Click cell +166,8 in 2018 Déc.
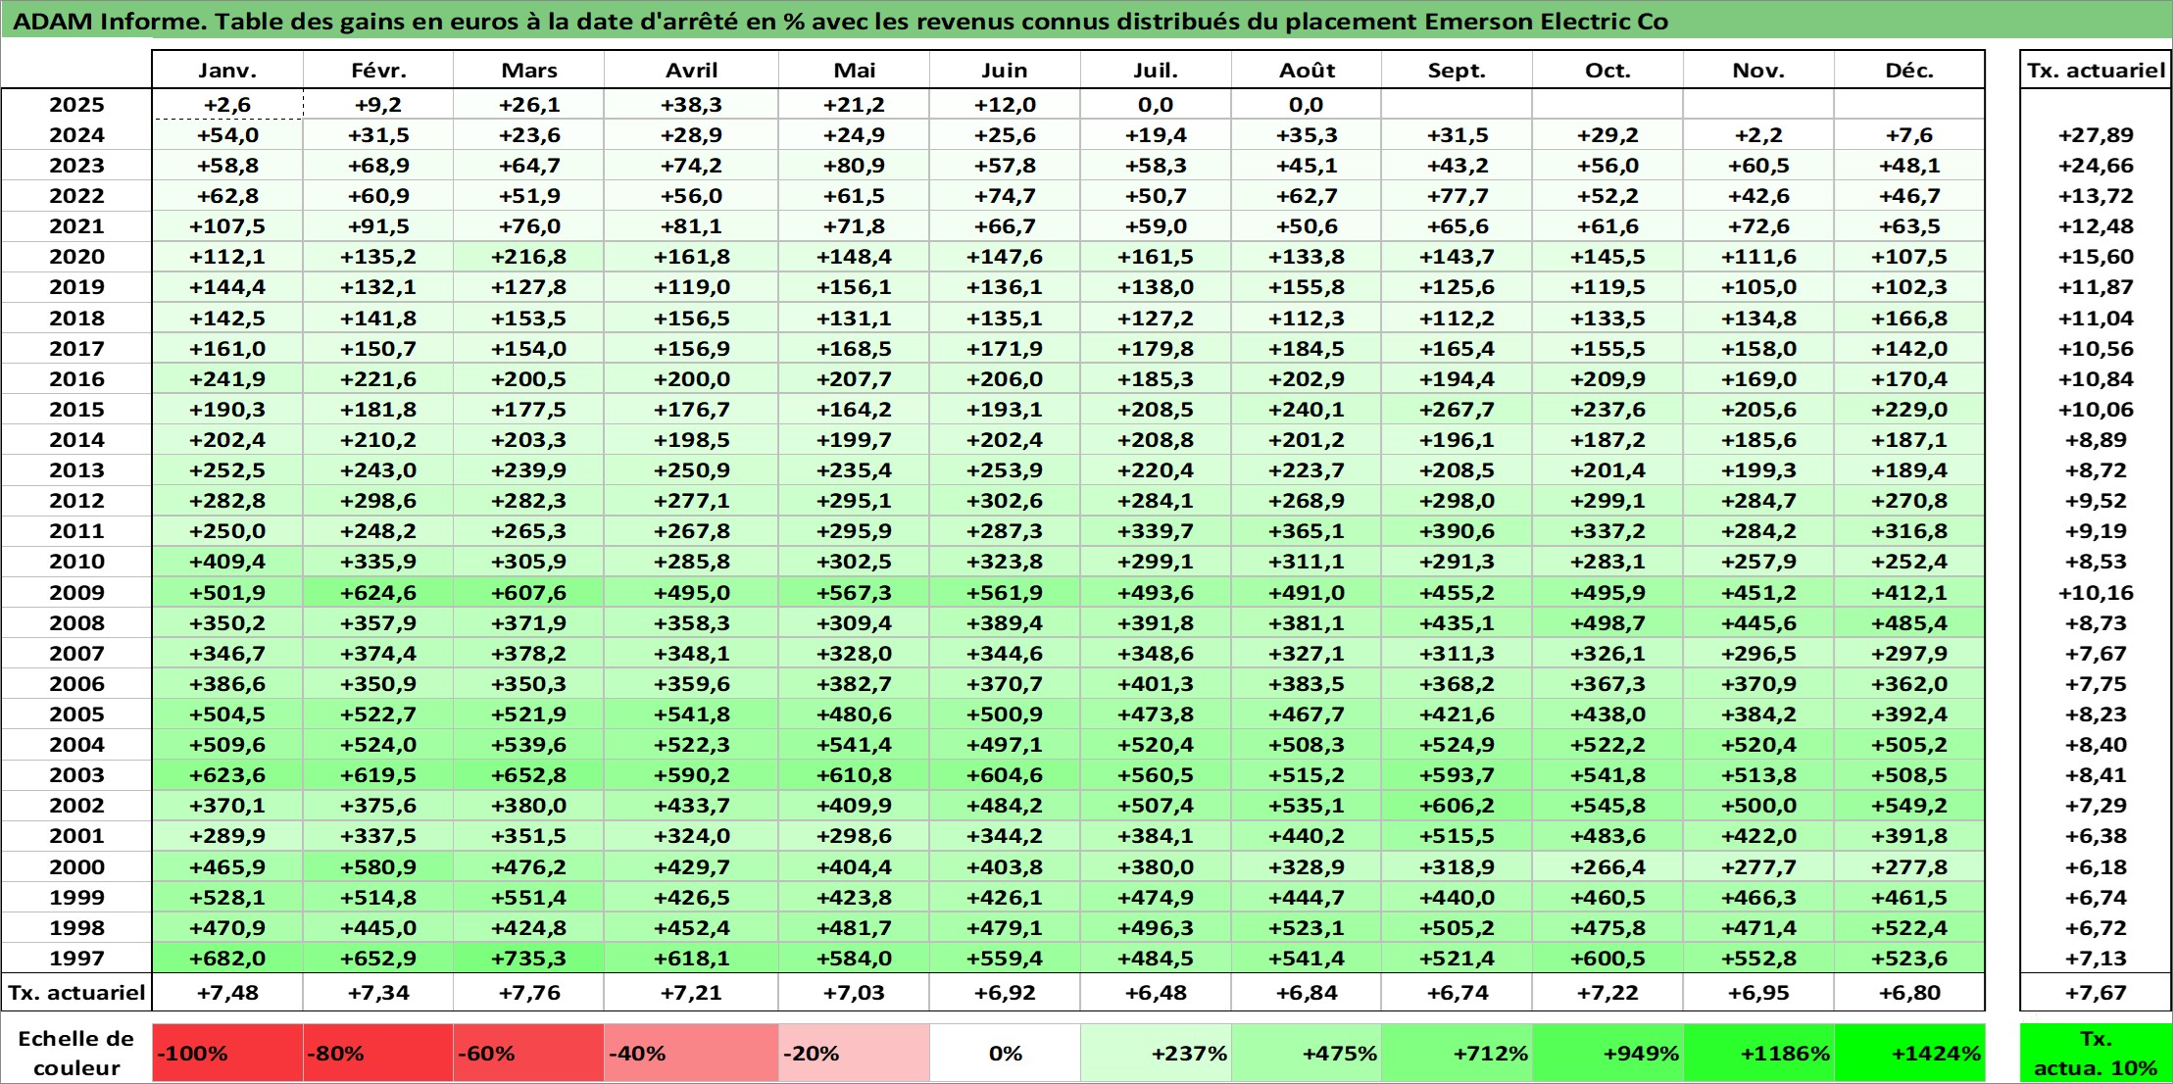Image resolution: width=2173 pixels, height=1084 pixels. [1909, 319]
